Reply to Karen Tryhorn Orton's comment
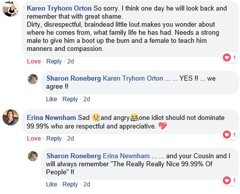The width and height of the screenshot is (240, 194). coord(54,61)
